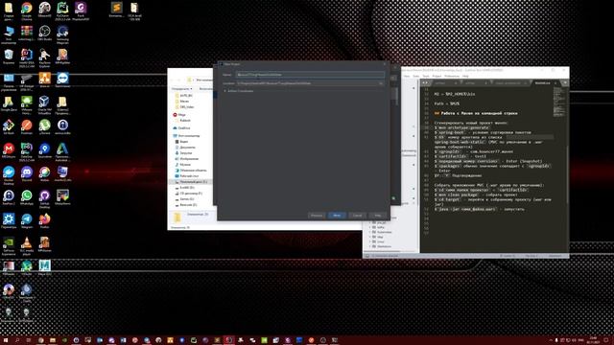This screenshot has height=345, width=614.
Task: Select Изображения in File Explorer tree
Action: pos(189,159)
